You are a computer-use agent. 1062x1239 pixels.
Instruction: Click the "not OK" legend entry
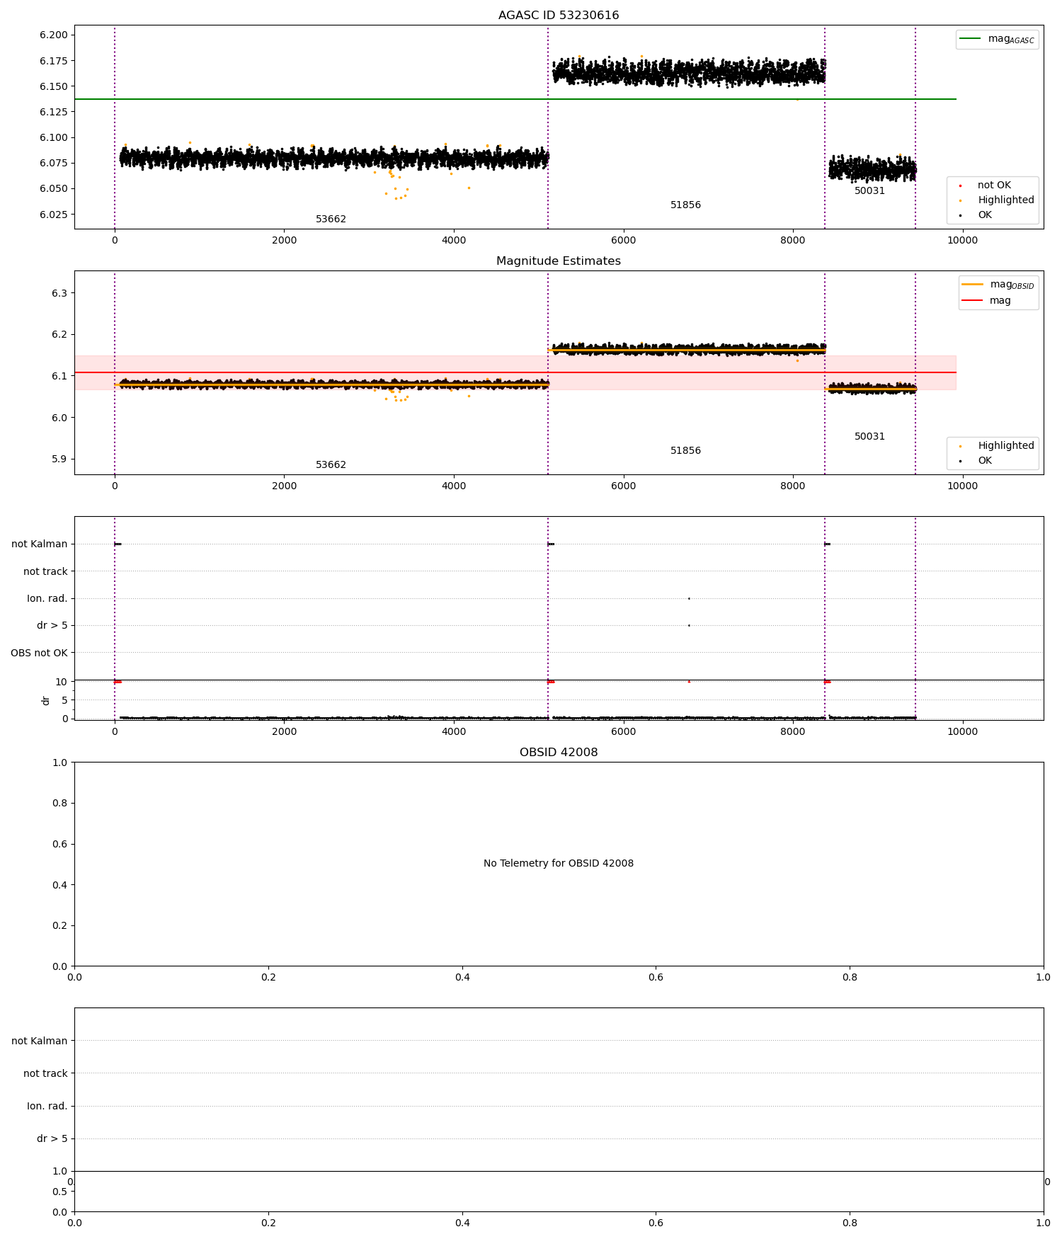[986, 185]
